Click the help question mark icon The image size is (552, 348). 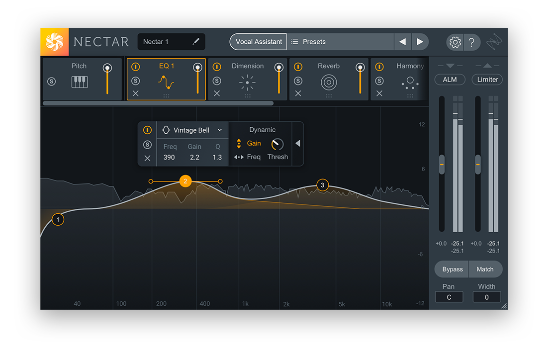[x=471, y=42]
